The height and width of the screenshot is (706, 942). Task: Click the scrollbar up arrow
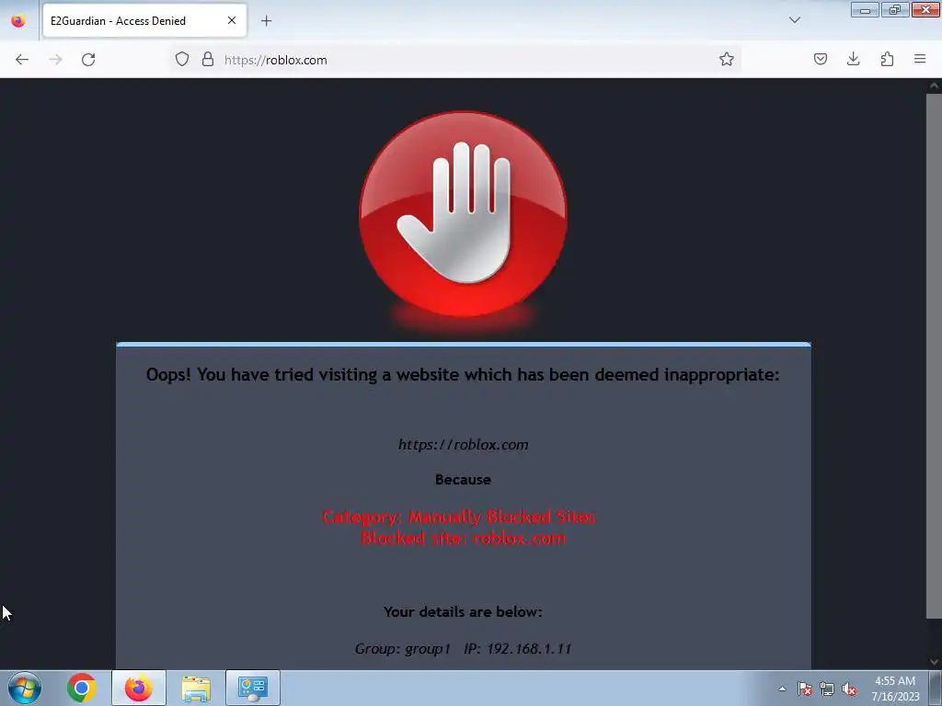(935, 85)
